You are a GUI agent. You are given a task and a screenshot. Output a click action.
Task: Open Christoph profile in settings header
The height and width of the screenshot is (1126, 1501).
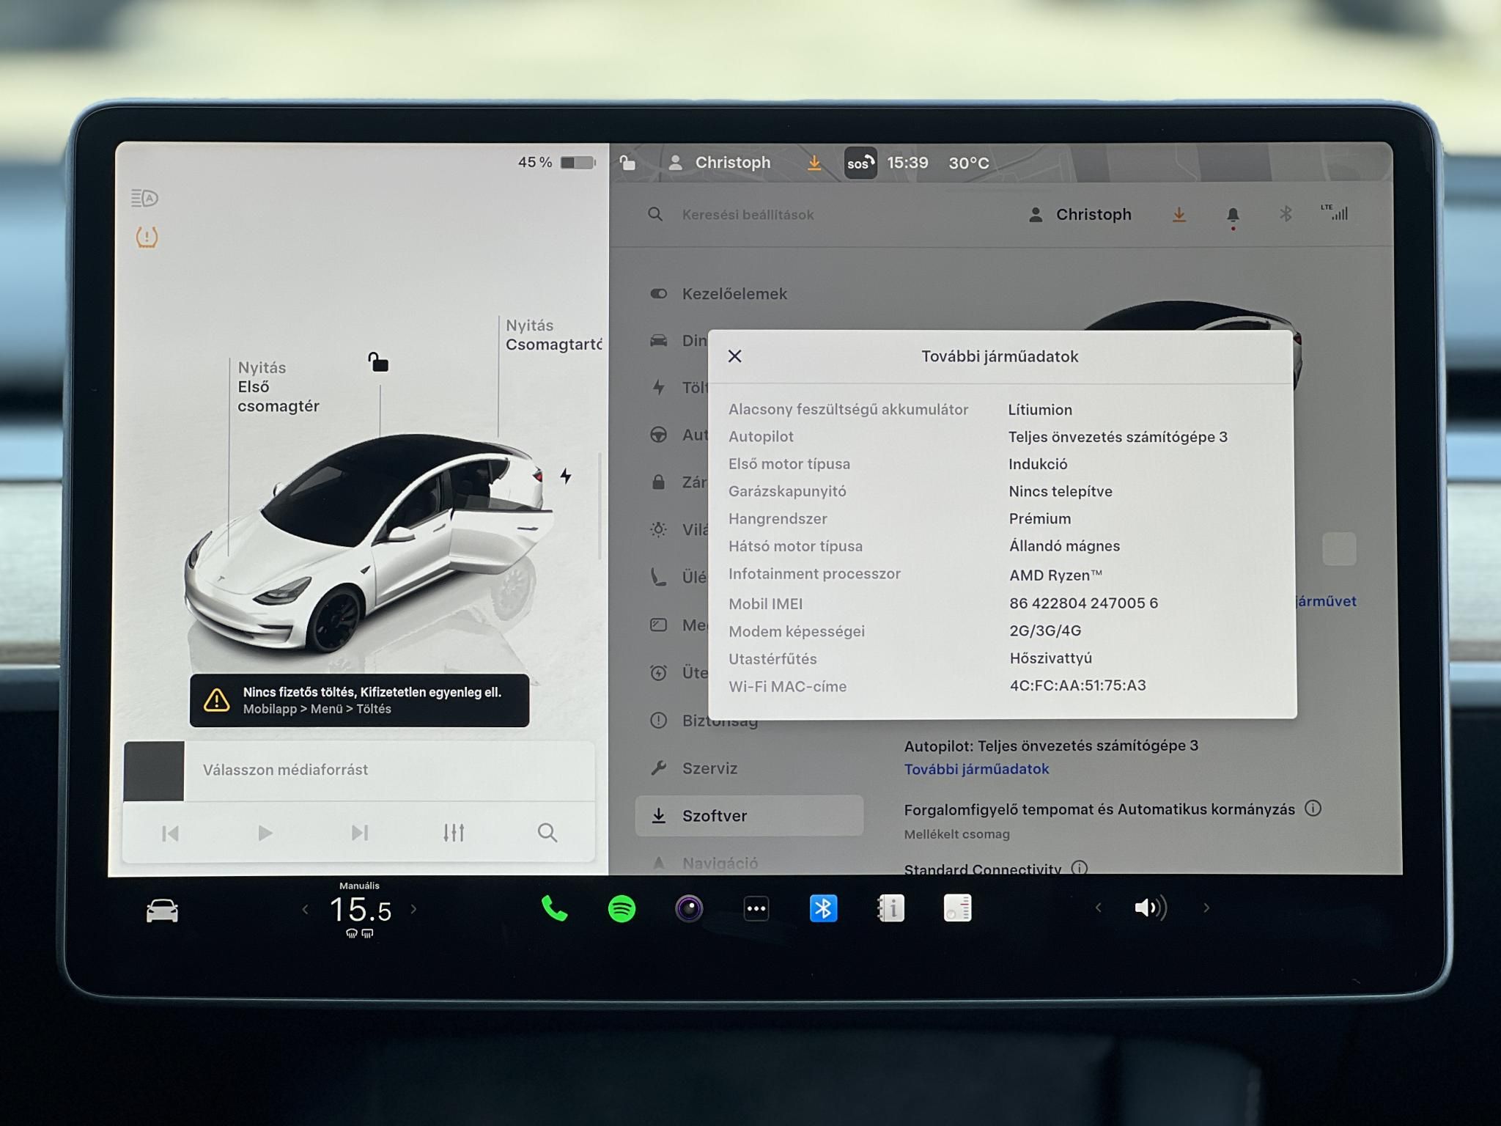[1080, 215]
